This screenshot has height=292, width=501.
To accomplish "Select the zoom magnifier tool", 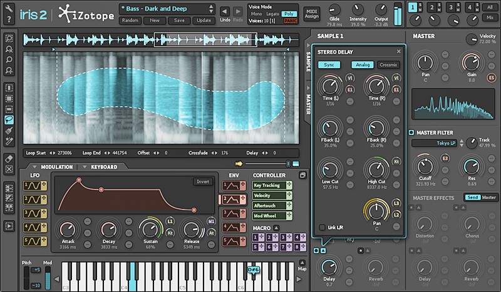I will click(9, 59).
